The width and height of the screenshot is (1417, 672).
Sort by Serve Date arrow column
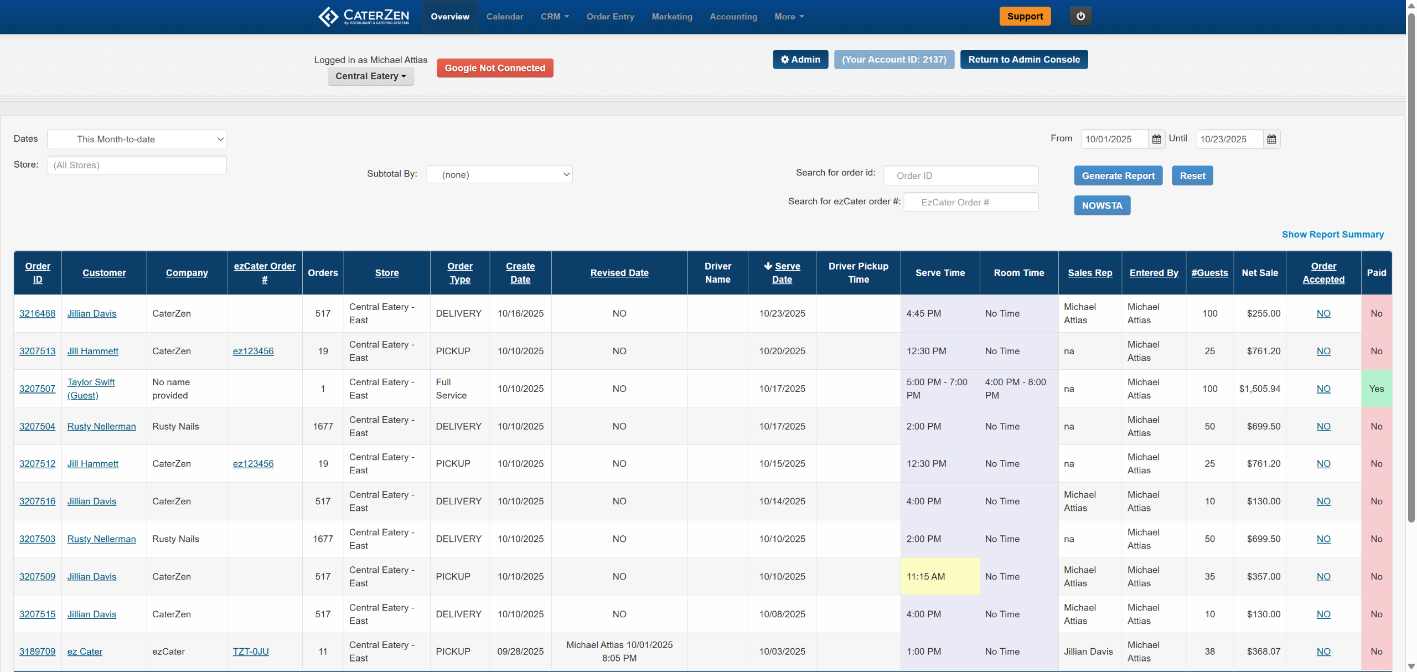click(782, 273)
